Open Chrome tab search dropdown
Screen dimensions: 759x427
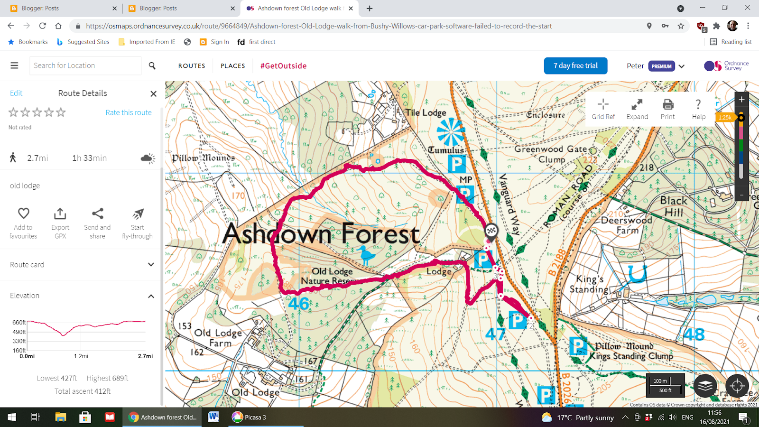(x=680, y=8)
